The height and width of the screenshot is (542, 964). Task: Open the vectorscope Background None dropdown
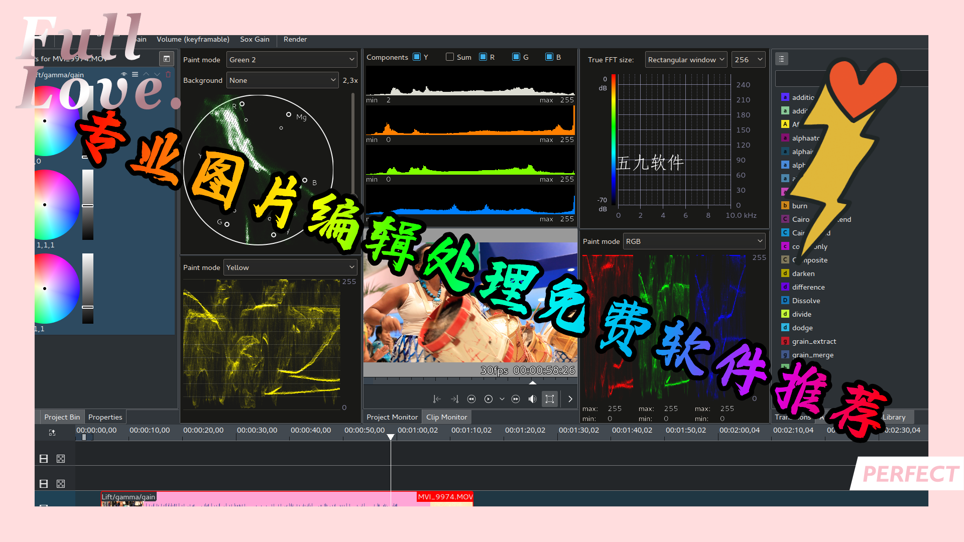[282, 80]
